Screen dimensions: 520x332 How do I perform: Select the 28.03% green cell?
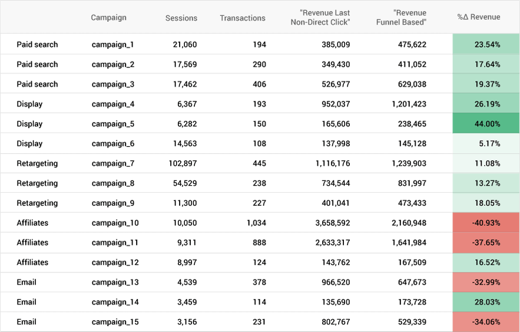tap(486, 302)
